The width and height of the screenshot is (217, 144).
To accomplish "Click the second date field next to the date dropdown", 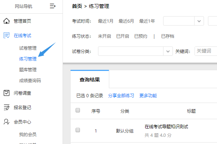I will coord(213,21).
